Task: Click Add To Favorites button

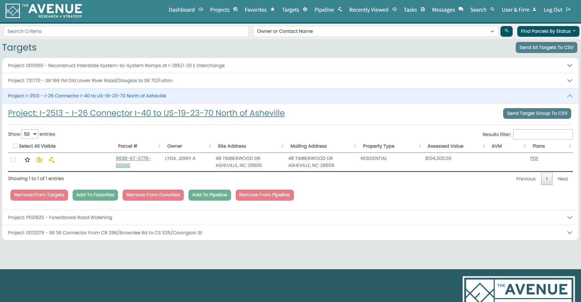Action: coord(95,195)
